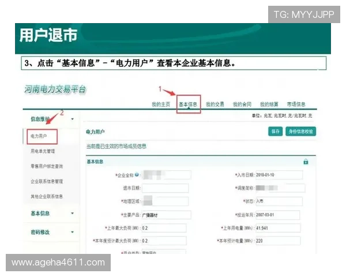Screen dimensions: 346x277
Task: Click the 企业全称 input field
Action: point(167,175)
